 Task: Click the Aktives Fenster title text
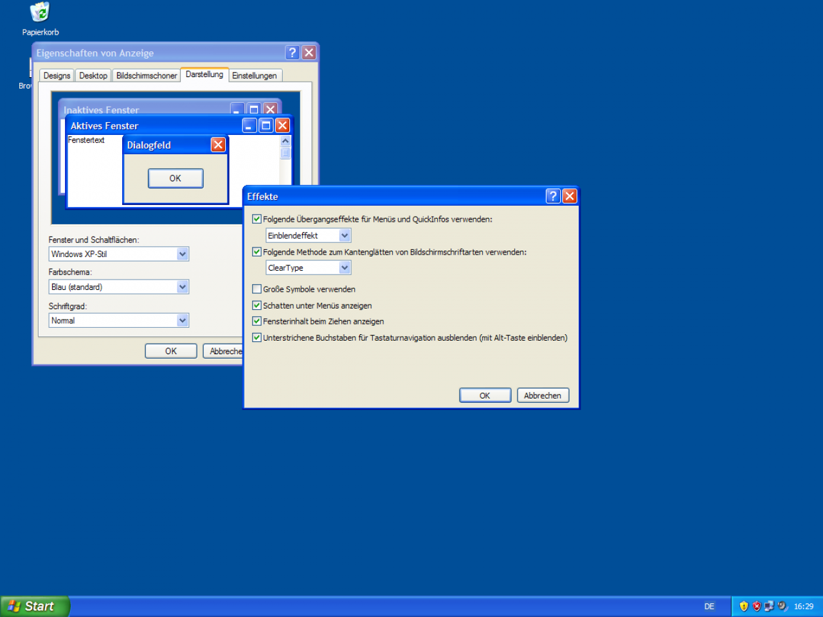coord(104,126)
